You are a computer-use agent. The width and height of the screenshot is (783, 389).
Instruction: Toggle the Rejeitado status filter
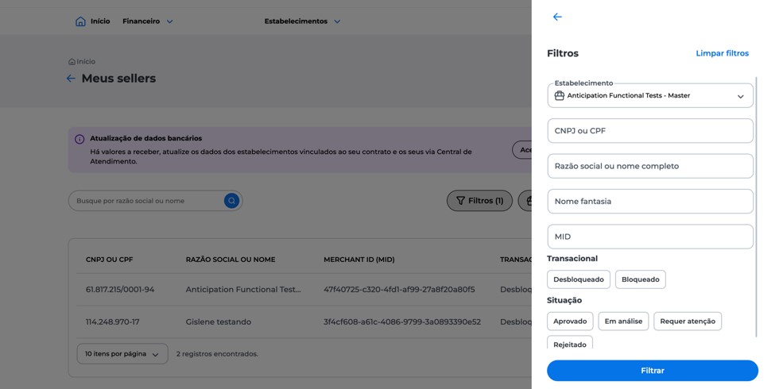pos(570,343)
